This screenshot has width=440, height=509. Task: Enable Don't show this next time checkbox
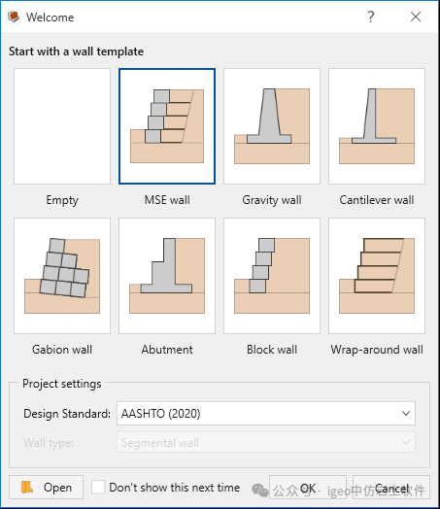pyautogui.click(x=98, y=488)
